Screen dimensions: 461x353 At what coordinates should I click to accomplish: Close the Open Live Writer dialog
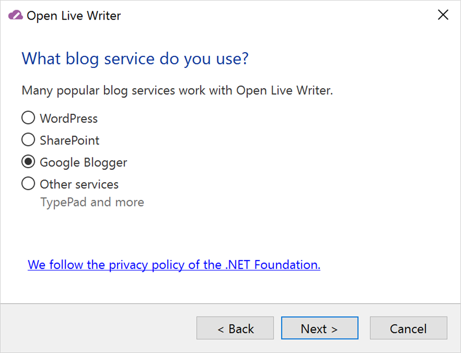click(x=443, y=15)
